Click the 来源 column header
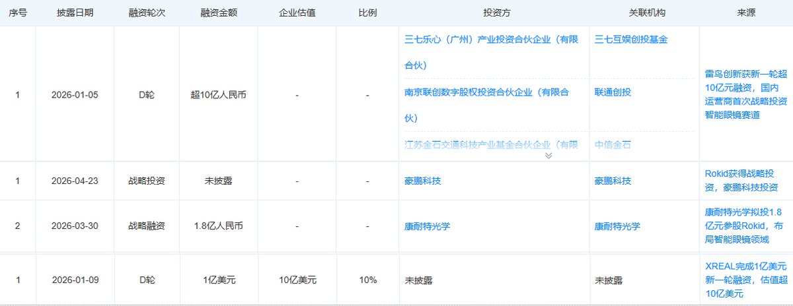 pos(746,13)
